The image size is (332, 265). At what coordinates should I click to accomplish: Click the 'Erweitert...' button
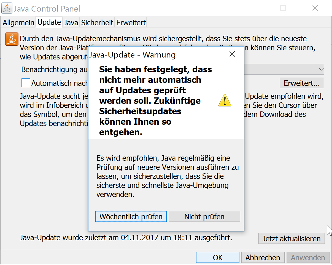pyautogui.click(x=302, y=83)
